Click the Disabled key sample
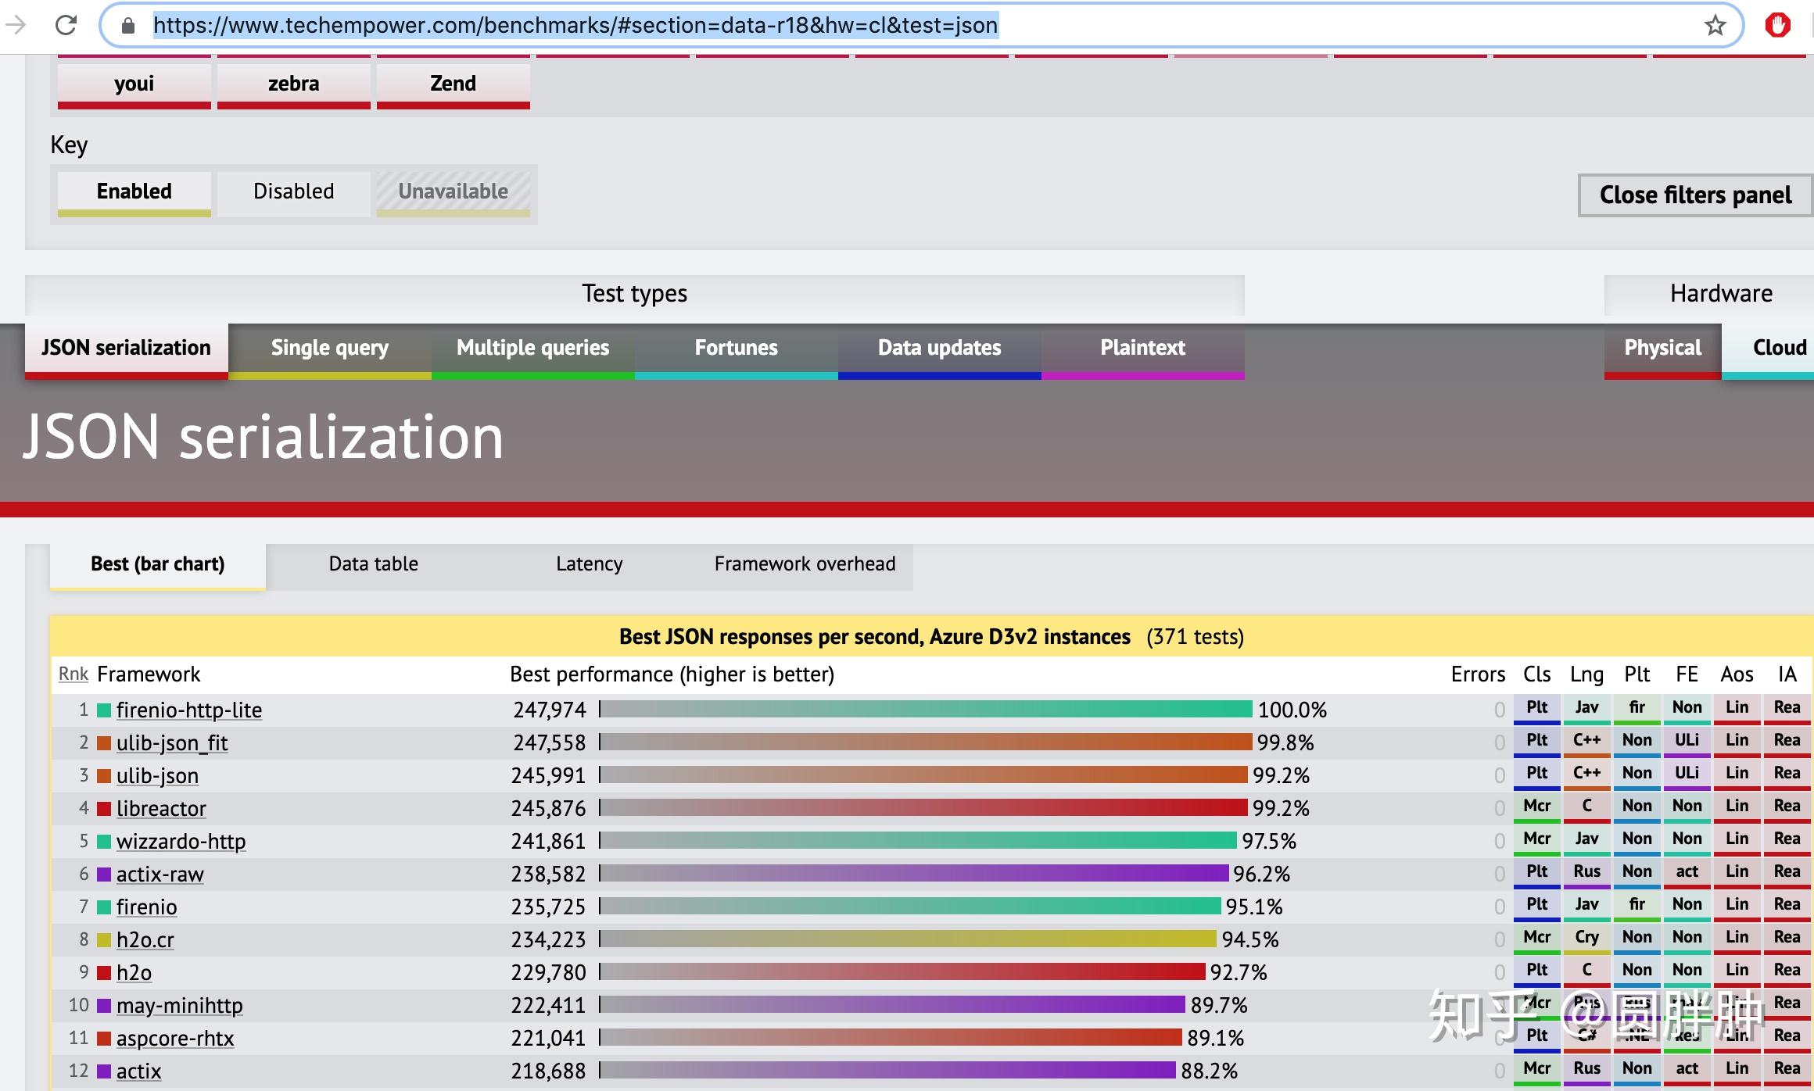 294,192
